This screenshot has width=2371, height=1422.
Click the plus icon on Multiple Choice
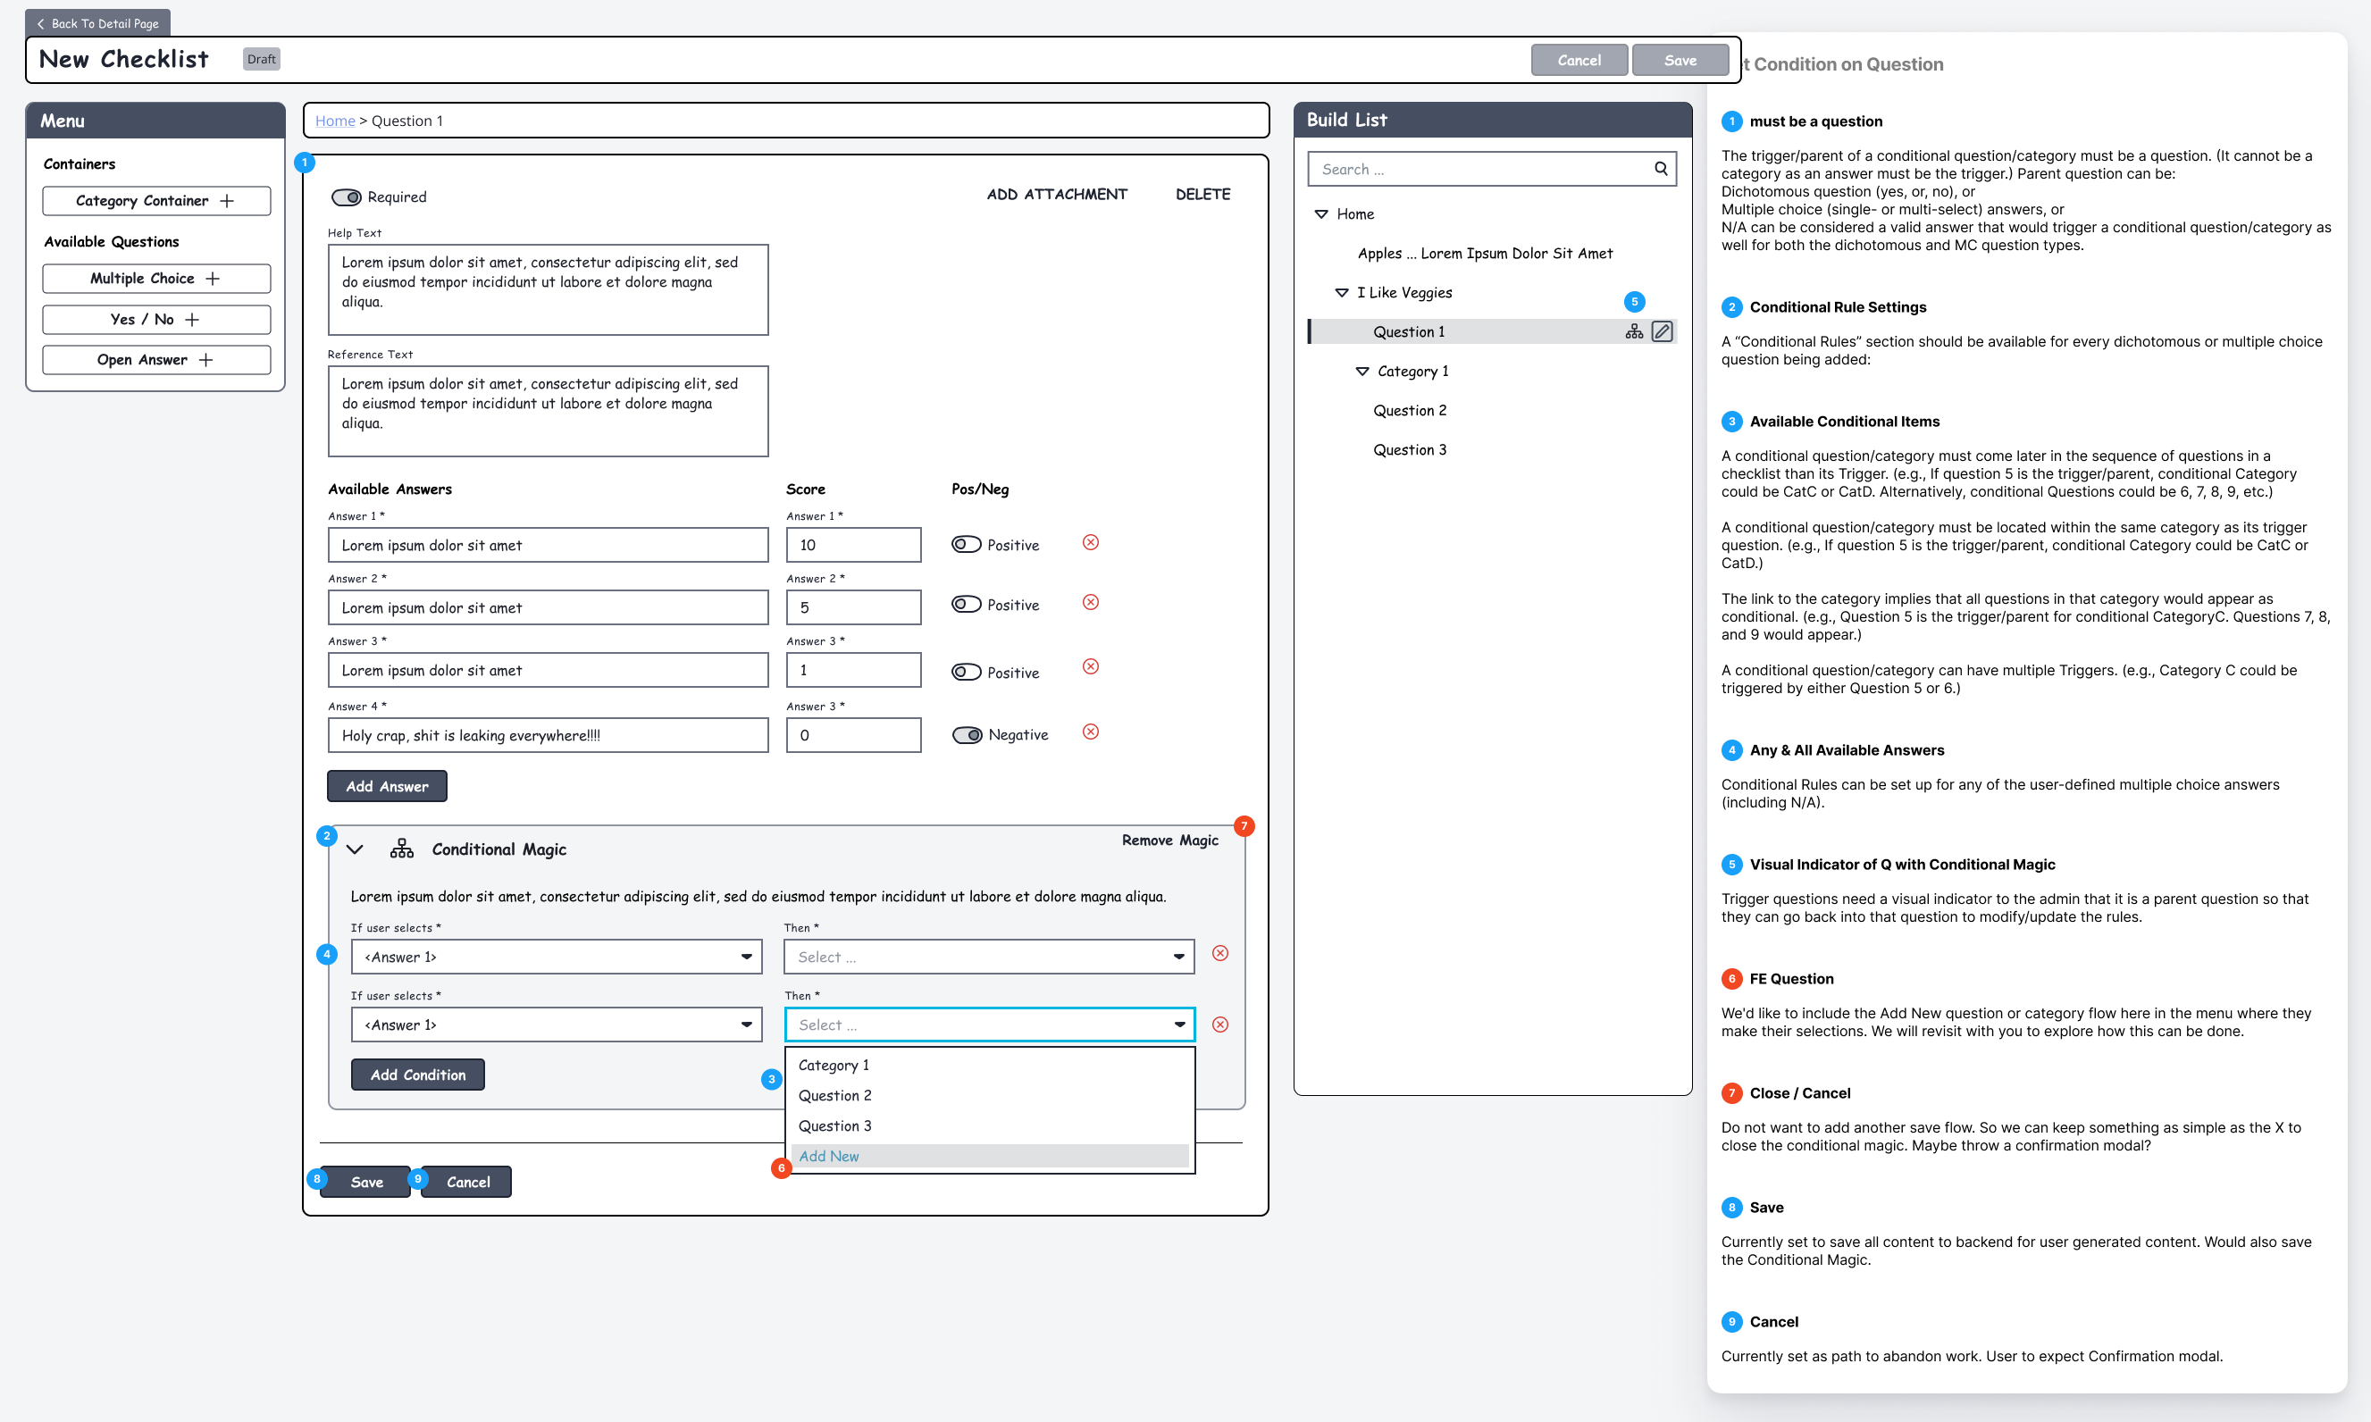tap(213, 278)
